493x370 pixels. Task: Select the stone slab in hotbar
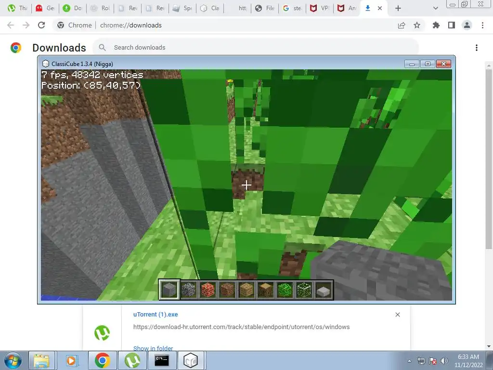[324, 290]
